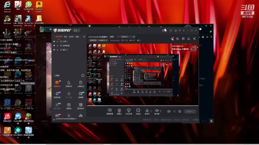Click the settings gear in League client title bar
Screen dimensions: 259x145
(206, 26)
